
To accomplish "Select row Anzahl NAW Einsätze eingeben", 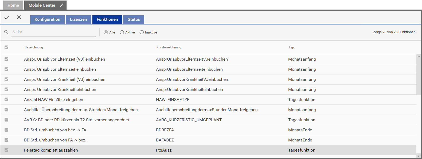I will [208, 99].
